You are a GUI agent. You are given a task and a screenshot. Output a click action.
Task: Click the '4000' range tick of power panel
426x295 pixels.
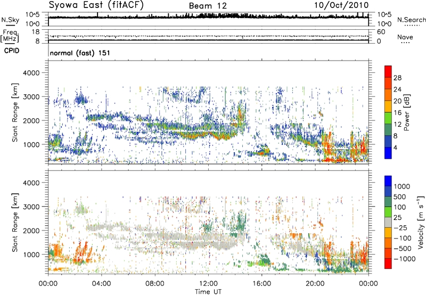(31, 73)
